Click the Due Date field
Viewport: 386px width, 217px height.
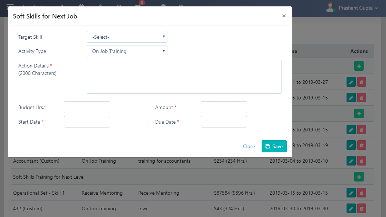click(x=224, y=122)
